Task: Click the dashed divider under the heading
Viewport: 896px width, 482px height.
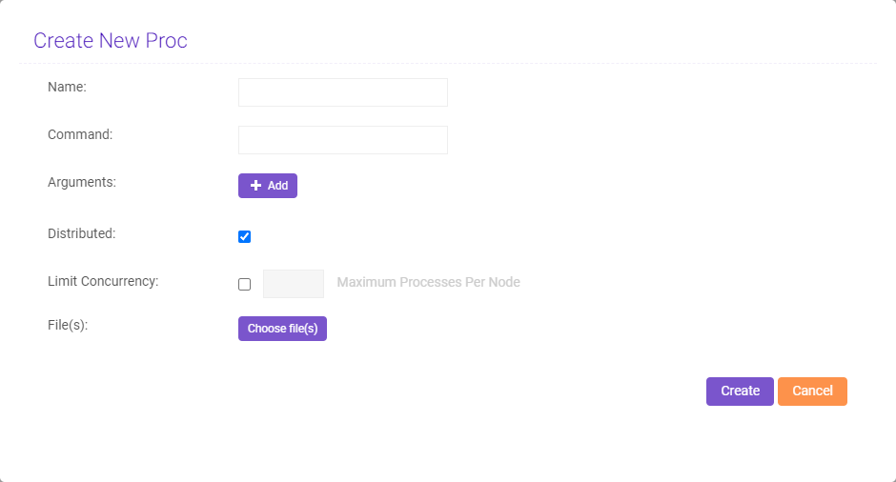Action: (448, 64)
